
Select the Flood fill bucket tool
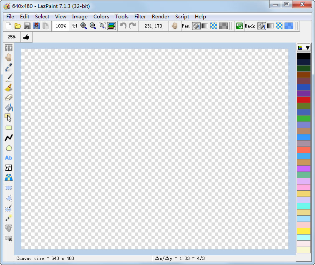tap(8, 108)
